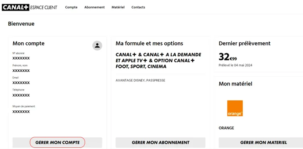Screen dimensions: 303x149
Task: Open the Contacts menu
Action: [138, 7]
